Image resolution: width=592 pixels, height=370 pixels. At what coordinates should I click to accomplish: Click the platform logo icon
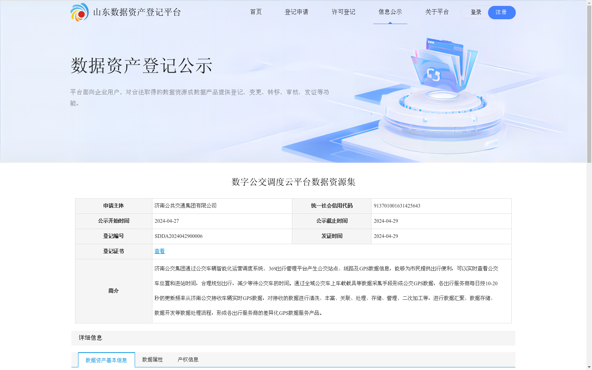tap(80, 12)
